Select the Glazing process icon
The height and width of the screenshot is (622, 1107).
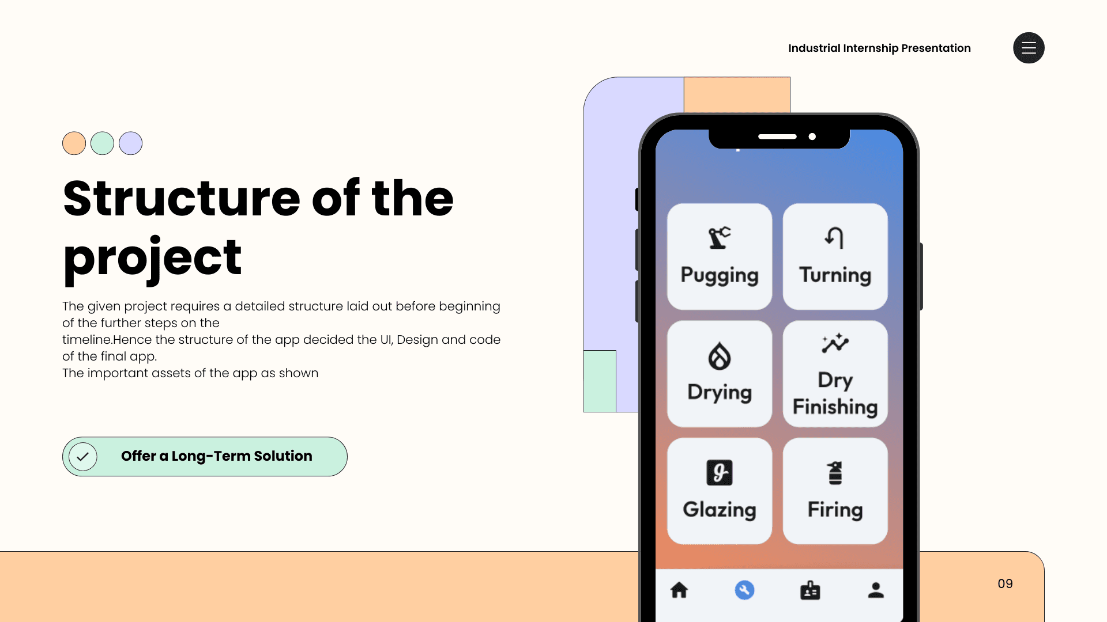click(718, 472)
